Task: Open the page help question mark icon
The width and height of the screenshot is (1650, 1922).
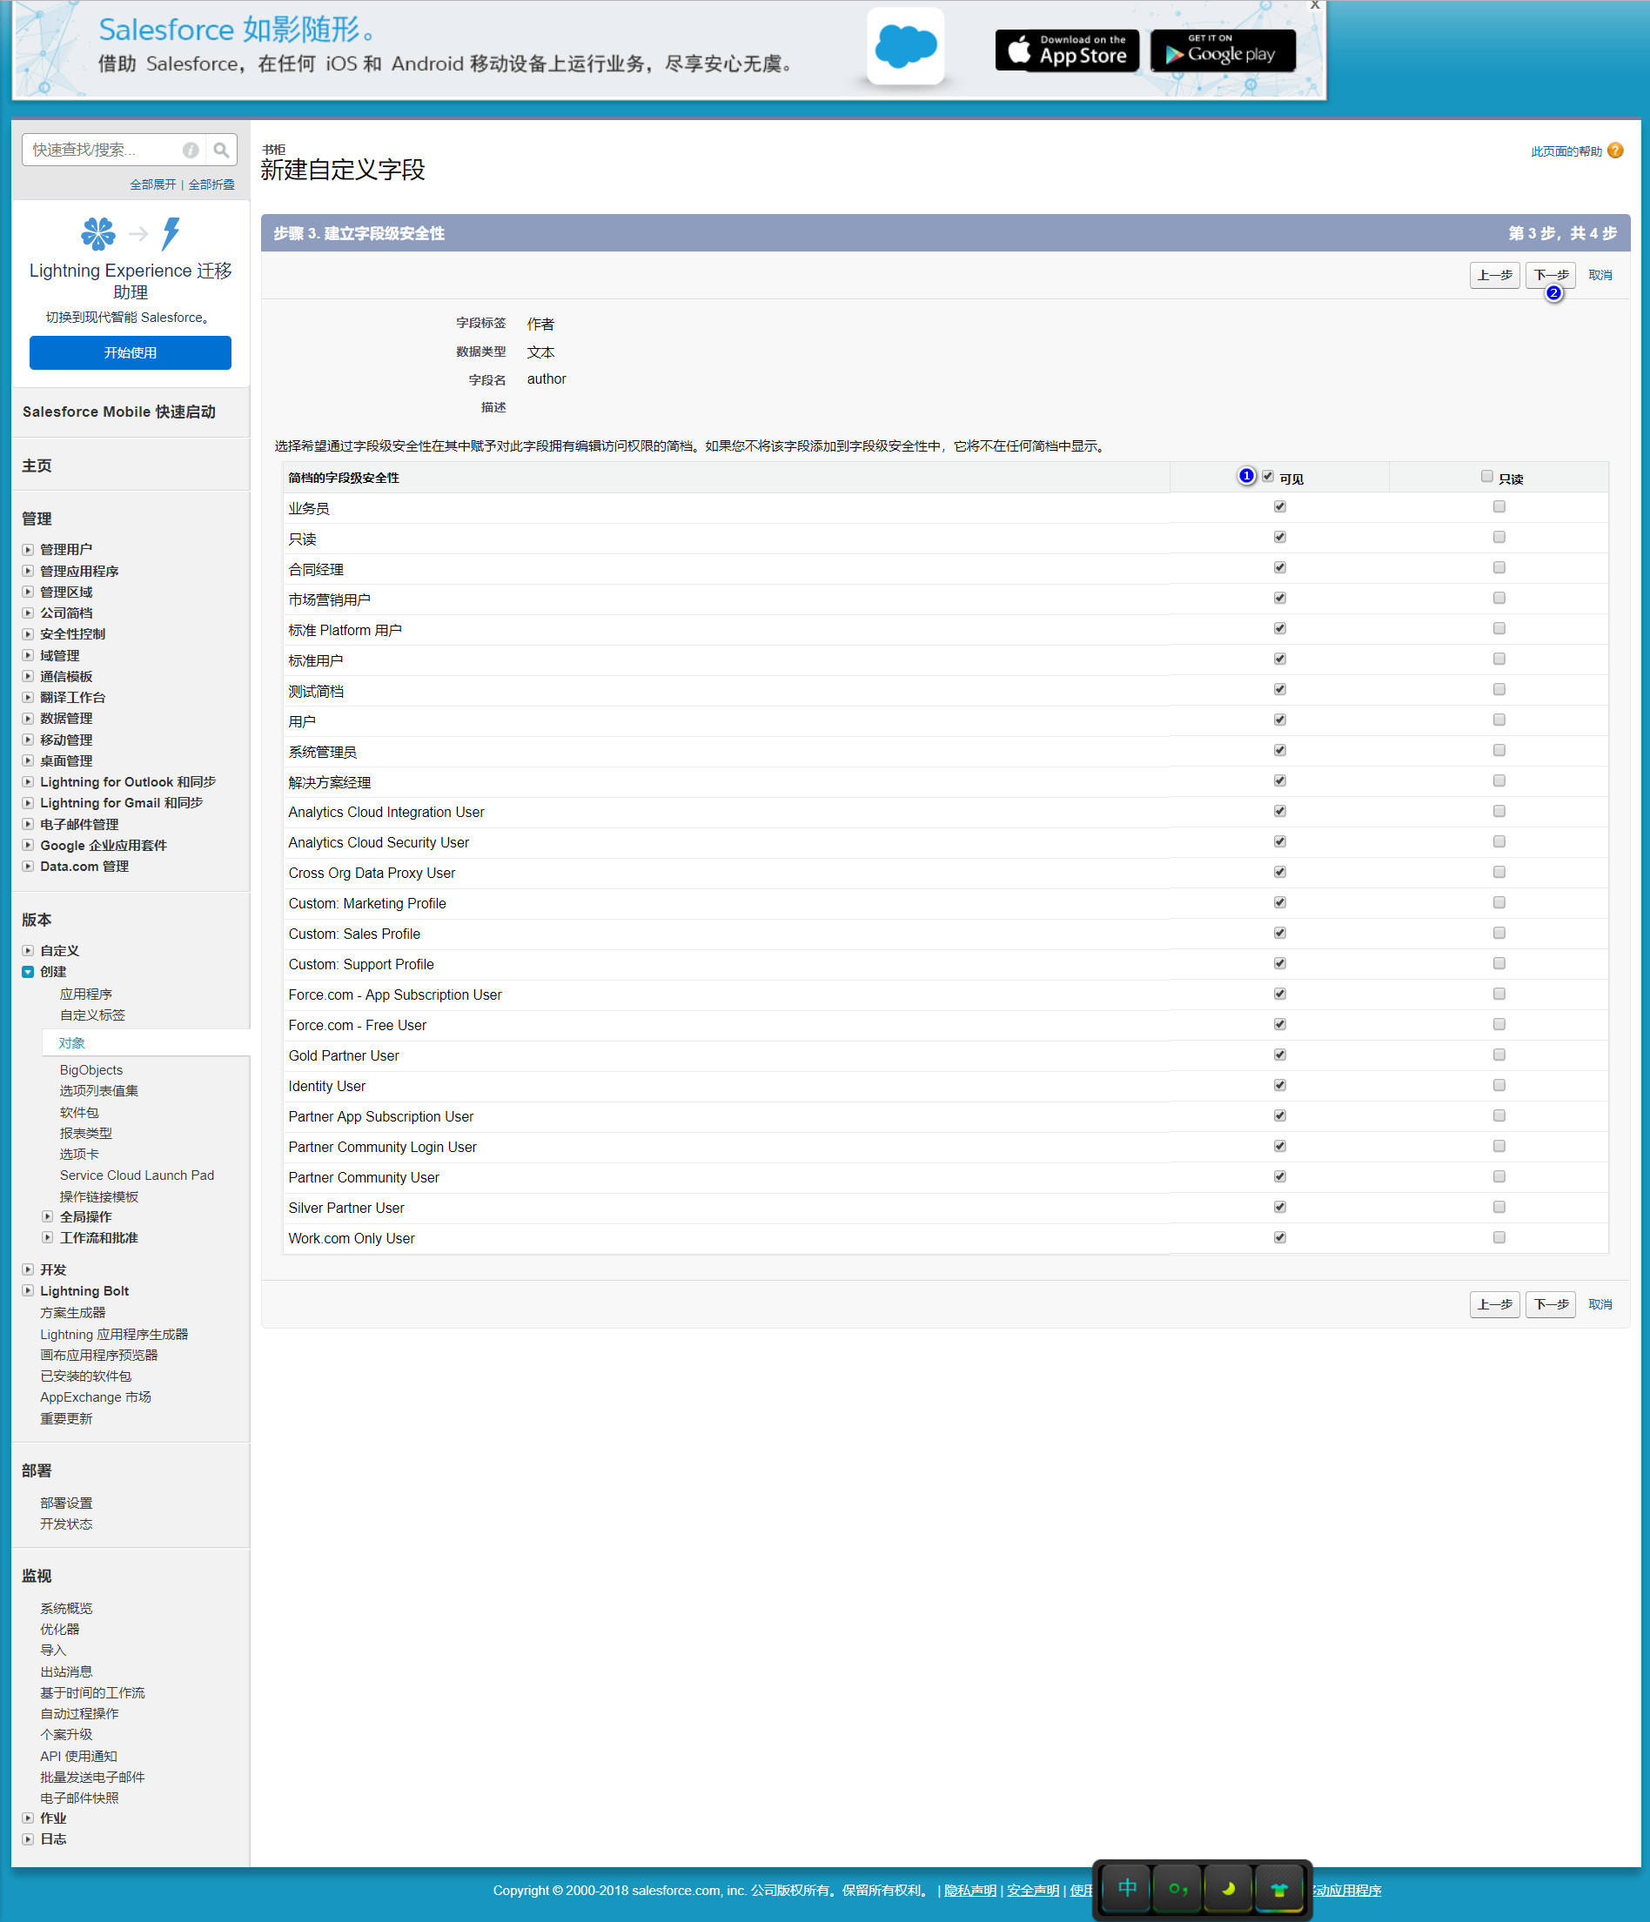Action: click(1616, 151)
